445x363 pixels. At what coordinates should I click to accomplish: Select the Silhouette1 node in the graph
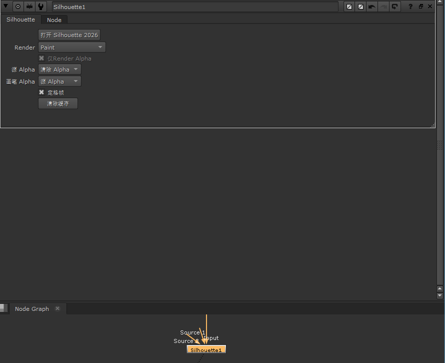(x=206, y=349)
